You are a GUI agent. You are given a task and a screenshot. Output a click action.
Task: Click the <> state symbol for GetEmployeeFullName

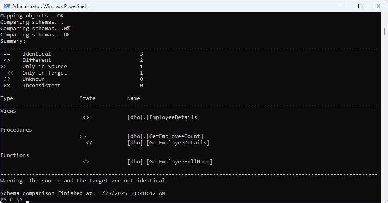86,162
